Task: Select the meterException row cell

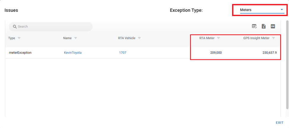Action: 20,53
